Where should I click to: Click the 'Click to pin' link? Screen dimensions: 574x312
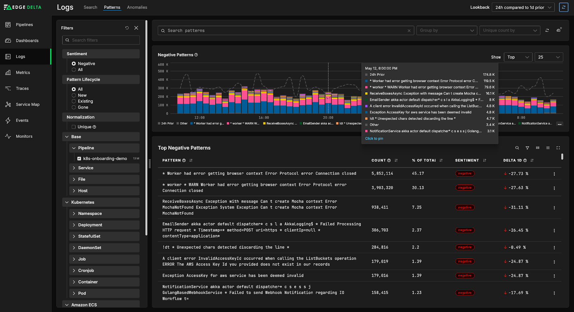pos(374,139)
